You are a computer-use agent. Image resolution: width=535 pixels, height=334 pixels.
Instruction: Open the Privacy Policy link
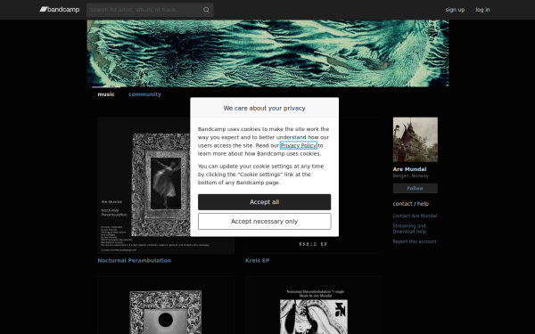point(299,145)
